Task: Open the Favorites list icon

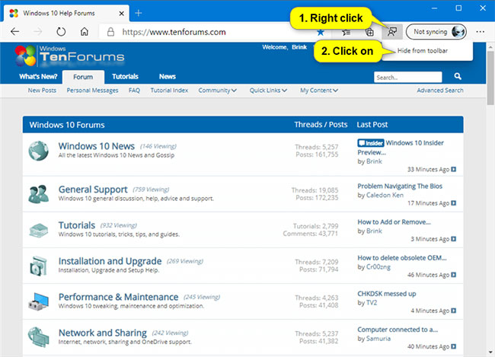Action: pos(346,32)
